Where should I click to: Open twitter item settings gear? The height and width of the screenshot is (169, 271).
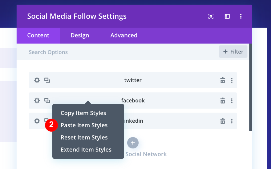point(37,80)
